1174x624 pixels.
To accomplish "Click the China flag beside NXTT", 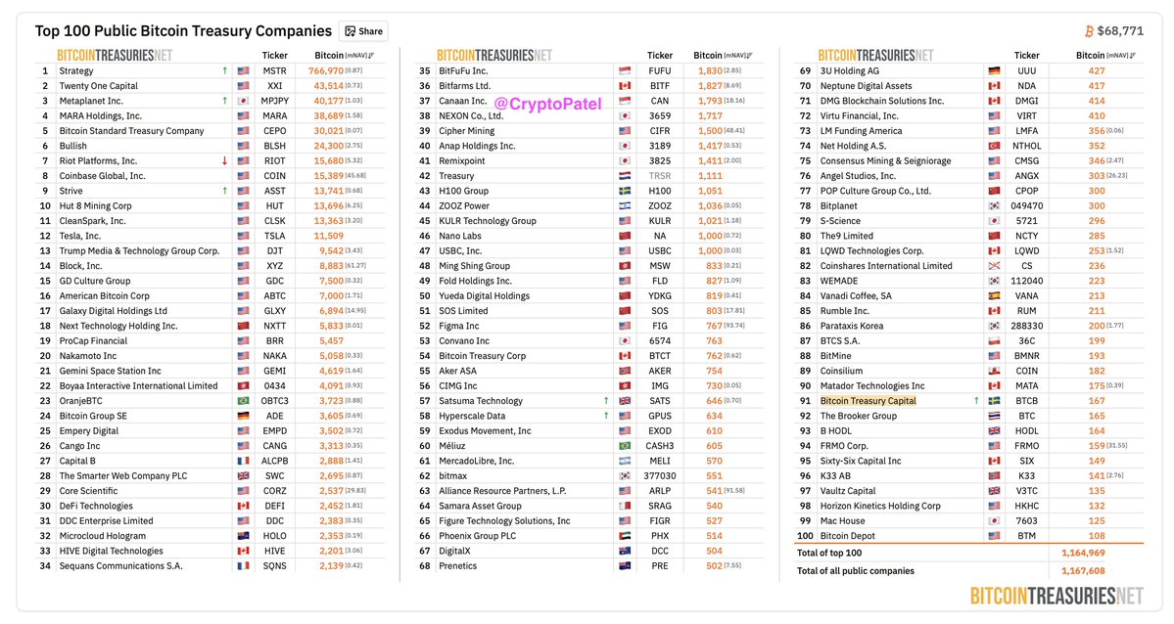I will [244, 326].
